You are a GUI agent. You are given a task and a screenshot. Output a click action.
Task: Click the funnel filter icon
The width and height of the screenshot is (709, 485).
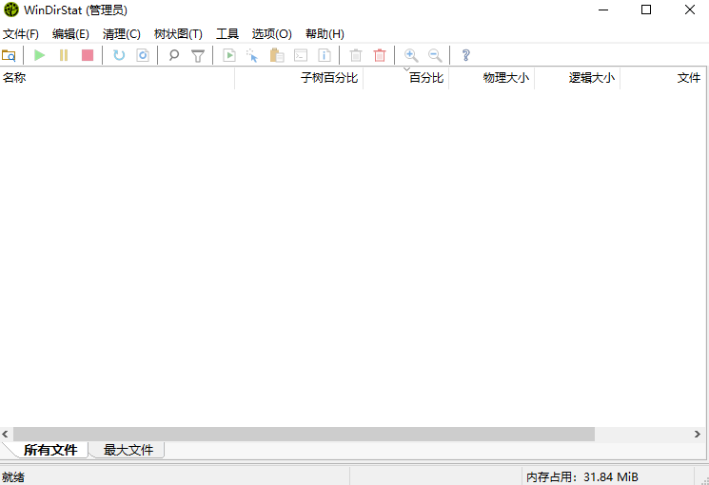coord(198,55)
